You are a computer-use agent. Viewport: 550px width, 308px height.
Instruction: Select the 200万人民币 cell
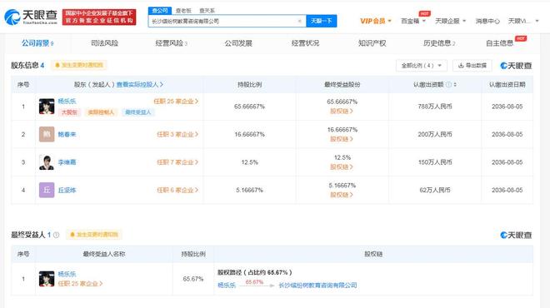[435, 134]
